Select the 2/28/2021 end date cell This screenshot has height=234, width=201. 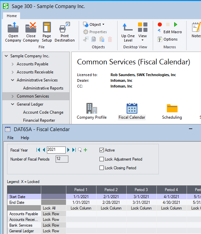pyautogui.click(x=111, y=202)
